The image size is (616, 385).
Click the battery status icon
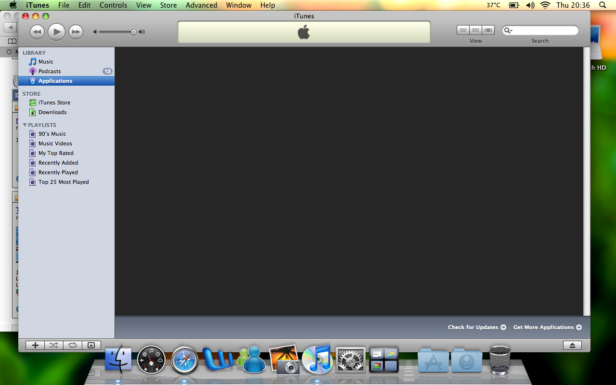tap(514, 5)
